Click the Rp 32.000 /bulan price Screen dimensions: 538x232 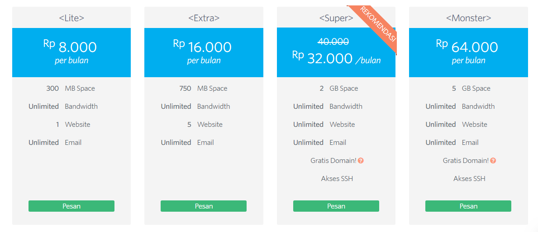[x=336, y=59]
